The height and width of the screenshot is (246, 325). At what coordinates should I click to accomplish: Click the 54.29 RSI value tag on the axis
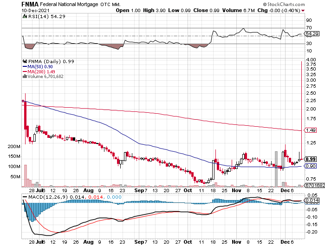tap(312, 33)
